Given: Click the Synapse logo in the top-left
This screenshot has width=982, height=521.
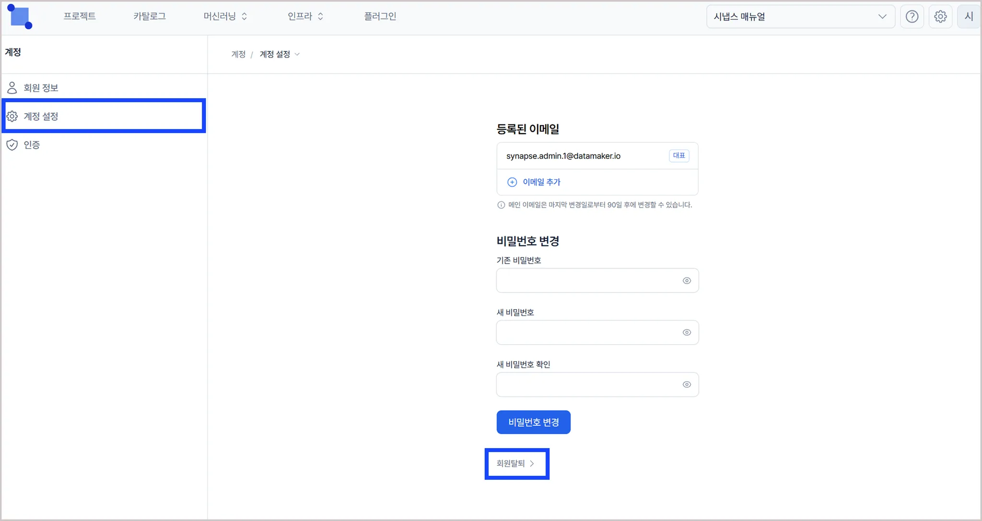Looking at the screenshot, I should [20, 17].
